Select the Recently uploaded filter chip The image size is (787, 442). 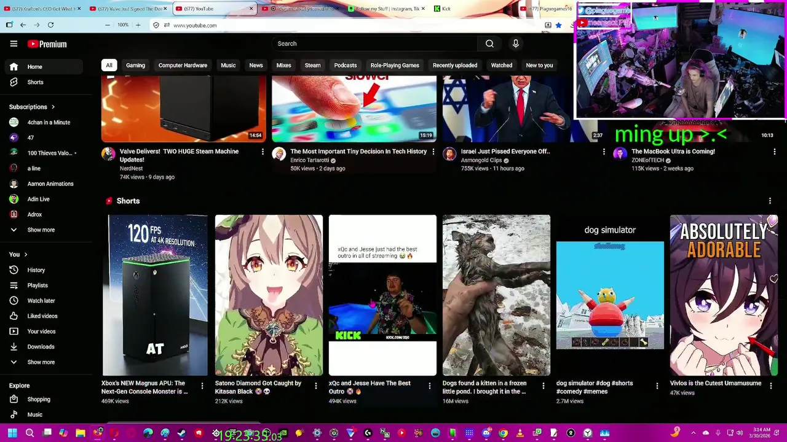(x=455, y=65)
